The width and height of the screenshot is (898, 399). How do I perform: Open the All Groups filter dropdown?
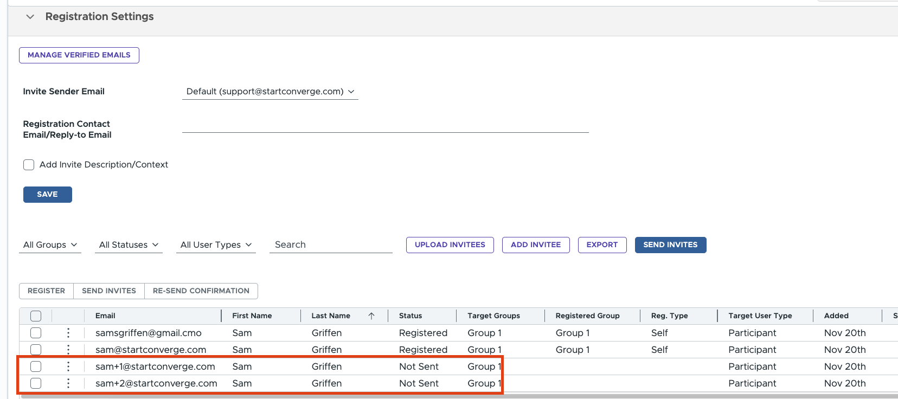pyautogui.click(x=50, y=245)
